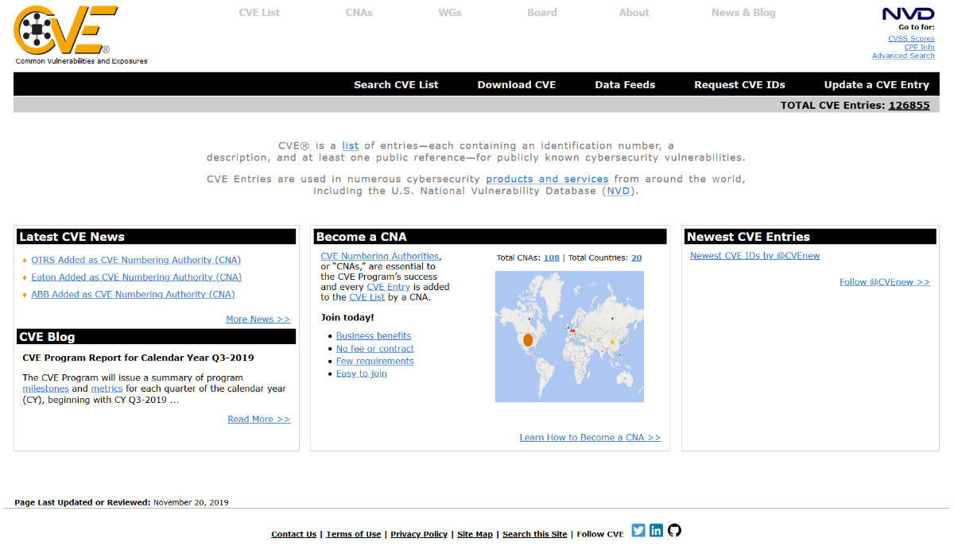Open CVE Twitter page icon
The image size is (954, 546).
638,531
